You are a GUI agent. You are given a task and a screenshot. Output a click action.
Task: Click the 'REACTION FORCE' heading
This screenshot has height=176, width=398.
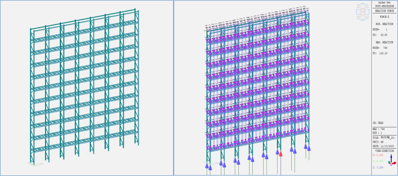[384, 11]
